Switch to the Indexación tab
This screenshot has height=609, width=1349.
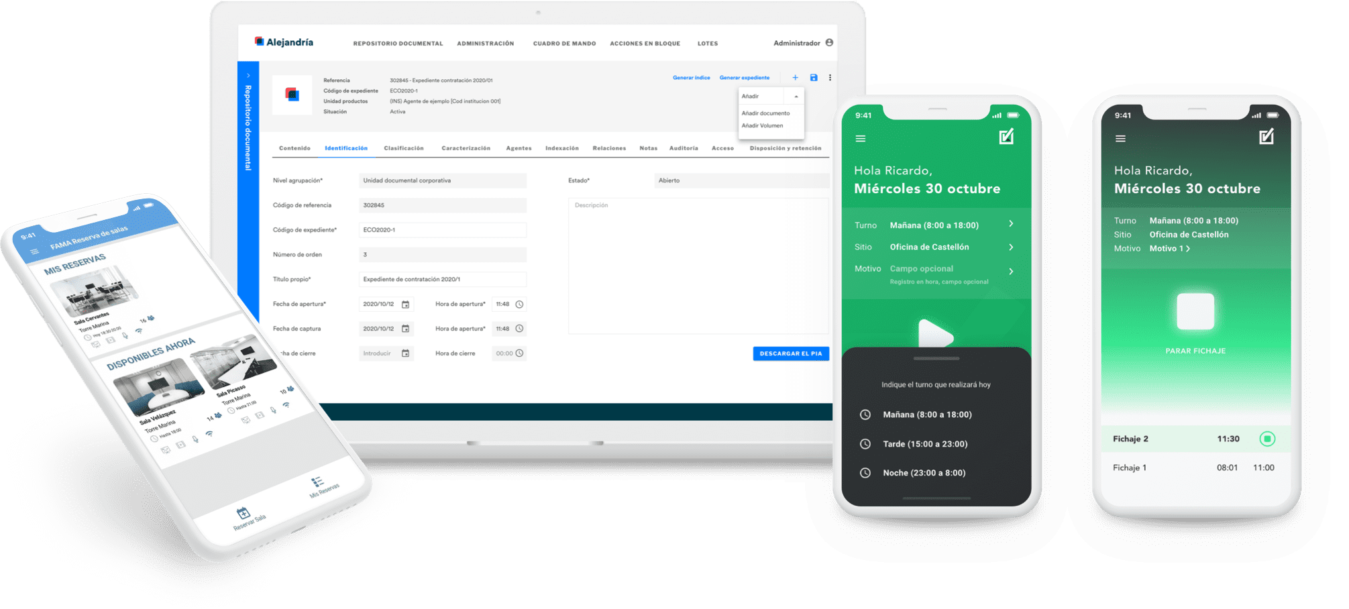pos(562,148)
